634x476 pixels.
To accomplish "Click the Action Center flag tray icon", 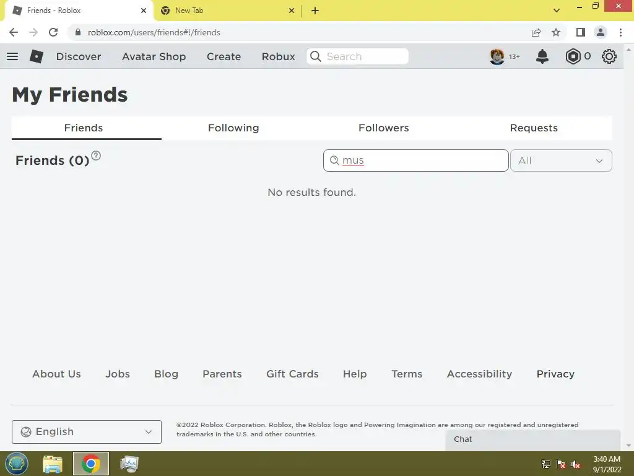I will click(x=561, y=464).
